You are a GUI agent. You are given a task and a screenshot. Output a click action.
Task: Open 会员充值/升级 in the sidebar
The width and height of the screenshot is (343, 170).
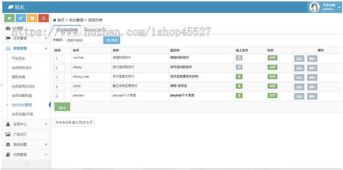(22, 114)
